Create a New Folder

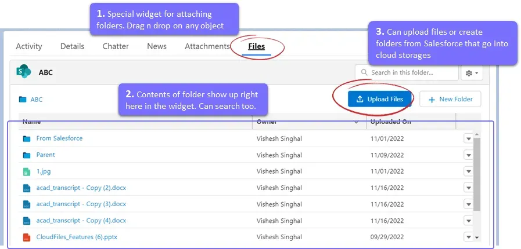(450, 100)
